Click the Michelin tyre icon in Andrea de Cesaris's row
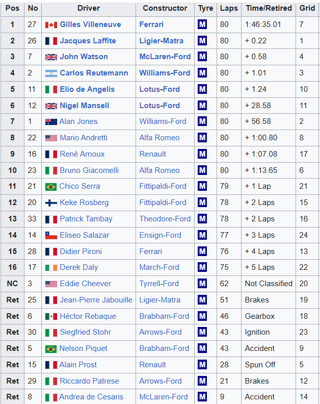320x404 pixels. click(x=202, y=397)
